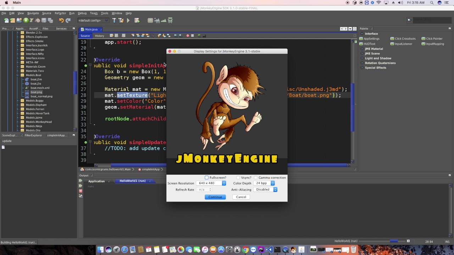Click the red stop icon in Output panel
The width and height of the screenshot is (454, 255).
(81, 191)
